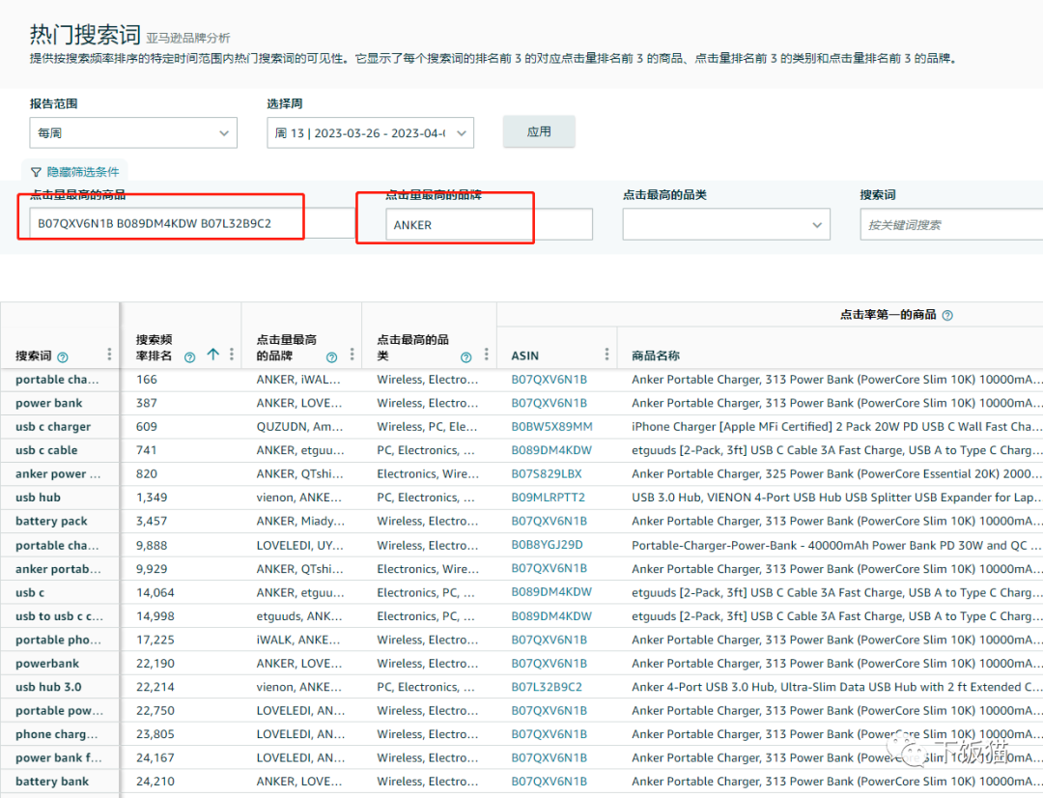Click the iPhone Charger MFi product name
The height and width of the screenshot is (798, 1043).
pos(835,427)
